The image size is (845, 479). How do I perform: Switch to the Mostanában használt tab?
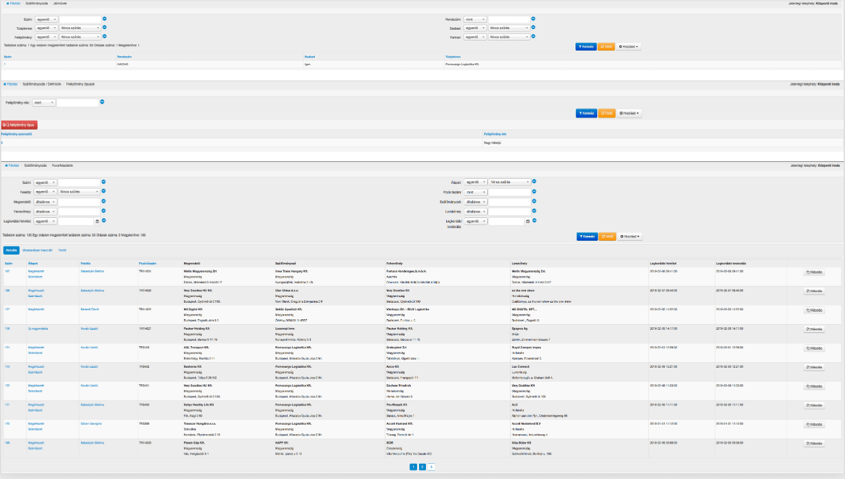point(37,250)
